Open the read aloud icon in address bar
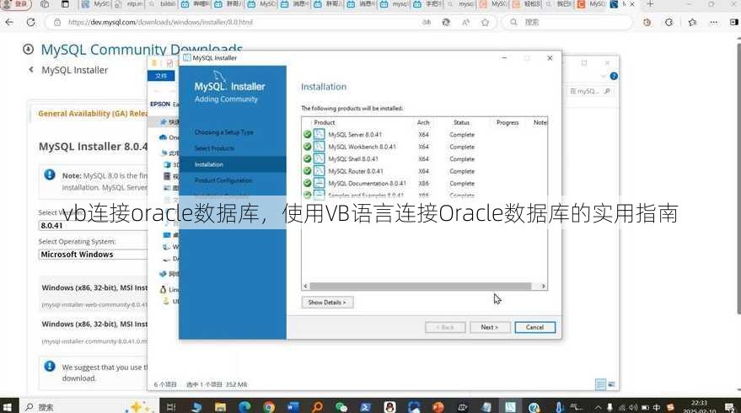741x413 pixels. coord(465,22)
